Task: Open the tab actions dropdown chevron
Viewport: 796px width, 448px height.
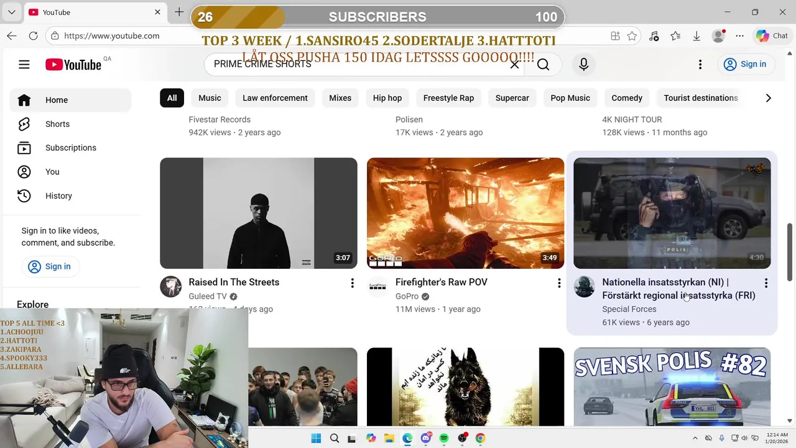Action: pos(13,12)
